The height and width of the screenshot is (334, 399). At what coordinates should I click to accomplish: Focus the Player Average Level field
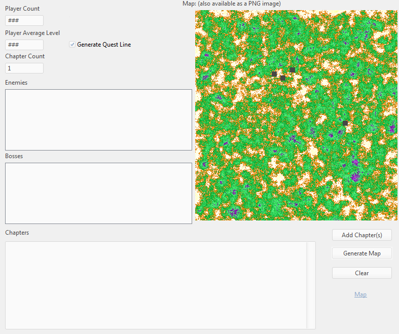(x=24, y=45)
